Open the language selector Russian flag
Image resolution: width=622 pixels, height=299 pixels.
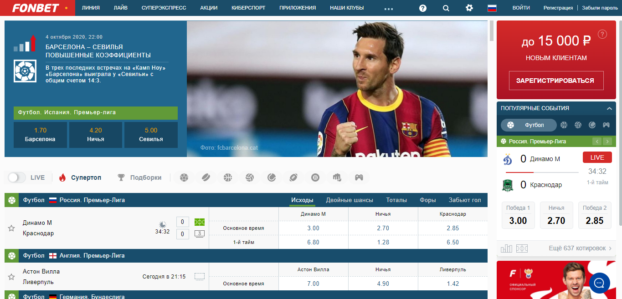tap(492, 8)
